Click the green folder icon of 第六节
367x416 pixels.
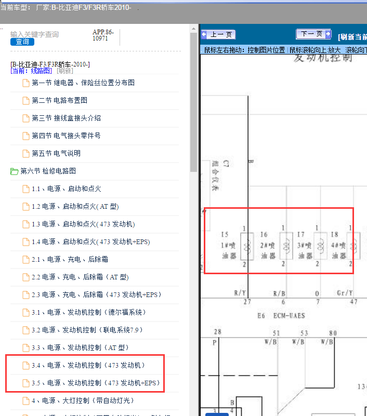14,171
